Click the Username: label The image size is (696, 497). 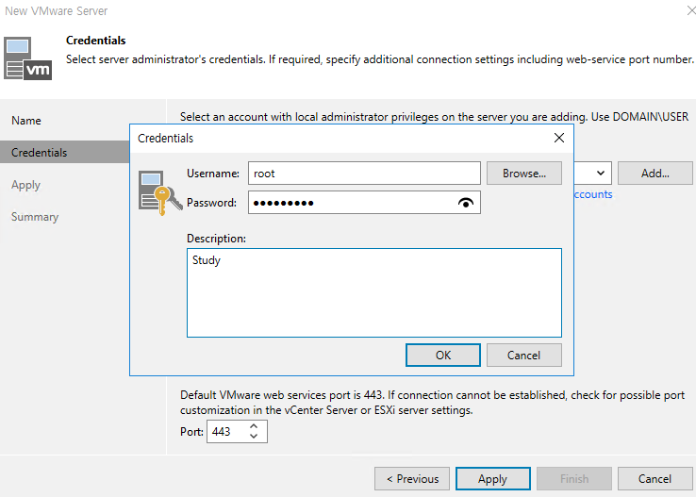coord(213,174)
